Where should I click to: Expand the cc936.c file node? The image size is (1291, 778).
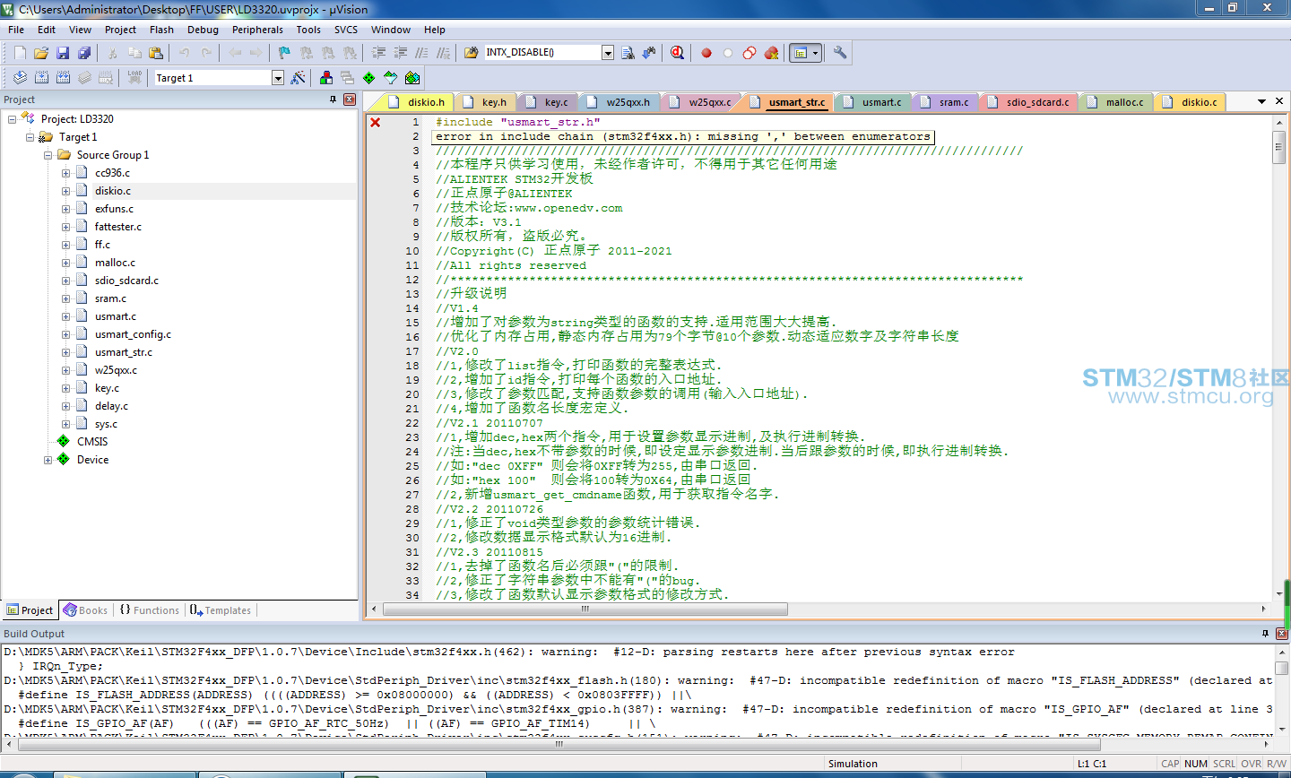[65, 173]
